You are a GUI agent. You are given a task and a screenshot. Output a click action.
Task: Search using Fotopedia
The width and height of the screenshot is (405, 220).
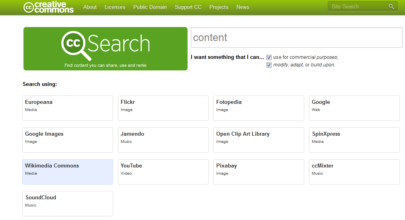[x=259, y=108]
